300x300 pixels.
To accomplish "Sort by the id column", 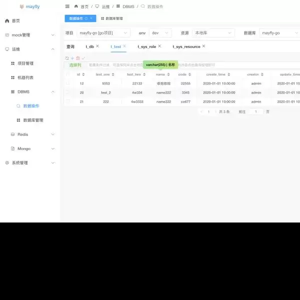I will (83, 74).
